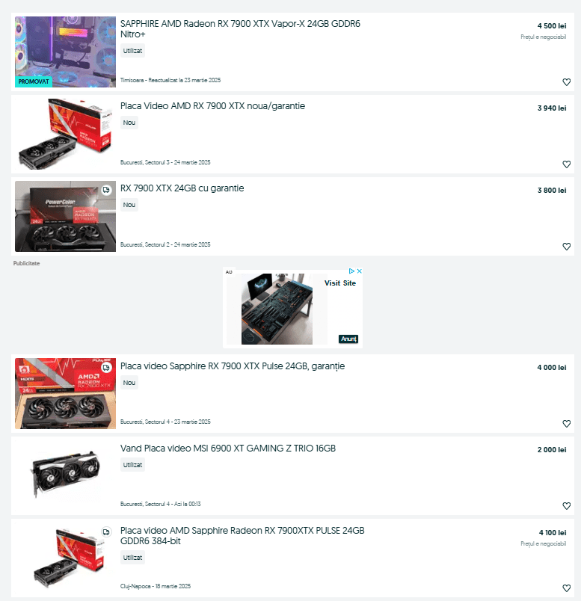
Task: Click the Anunț button in the ad
Action: [x=348, y=339]
